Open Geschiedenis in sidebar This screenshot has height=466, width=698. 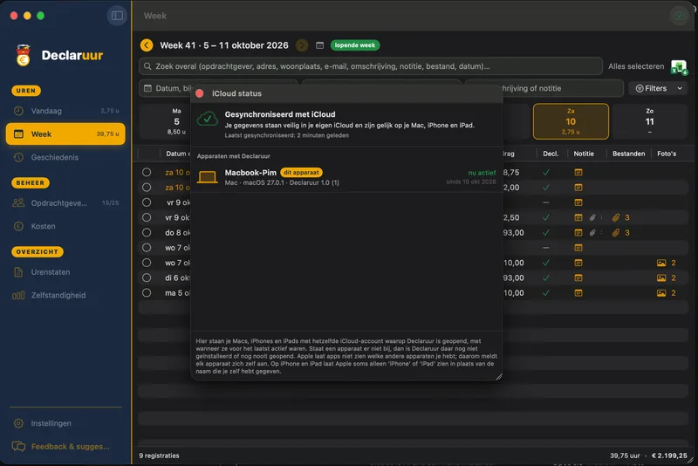(x=65, y=157)
